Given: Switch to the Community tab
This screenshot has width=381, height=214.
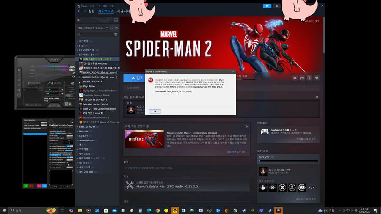Looking at the screenshot, I should coord(123,11).
